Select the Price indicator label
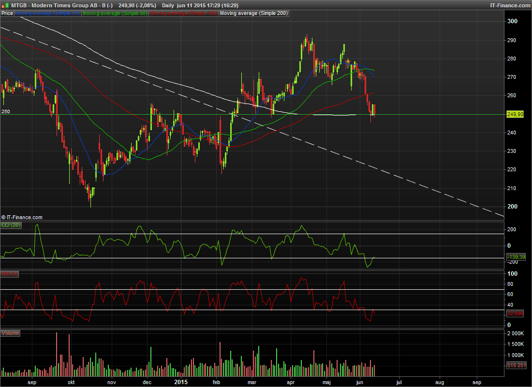Image resolution: width=532 pixels, height=387 pixels. (x=7, y=14)
